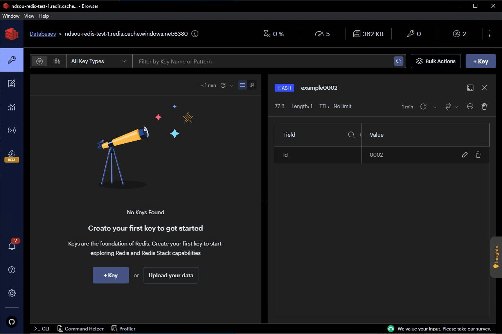Open the Help menu

coord(44,16)
